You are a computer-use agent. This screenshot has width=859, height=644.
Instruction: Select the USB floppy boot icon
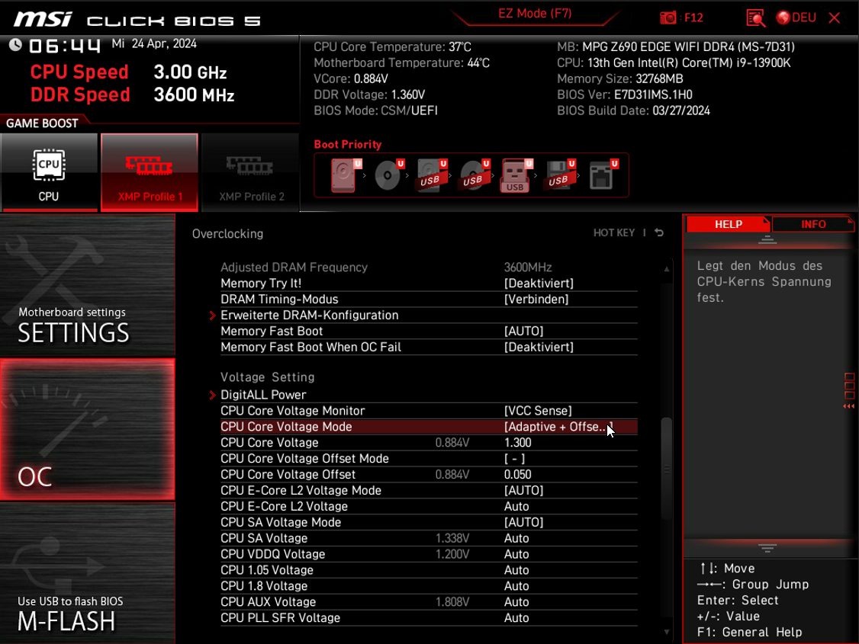pos(558,175)
